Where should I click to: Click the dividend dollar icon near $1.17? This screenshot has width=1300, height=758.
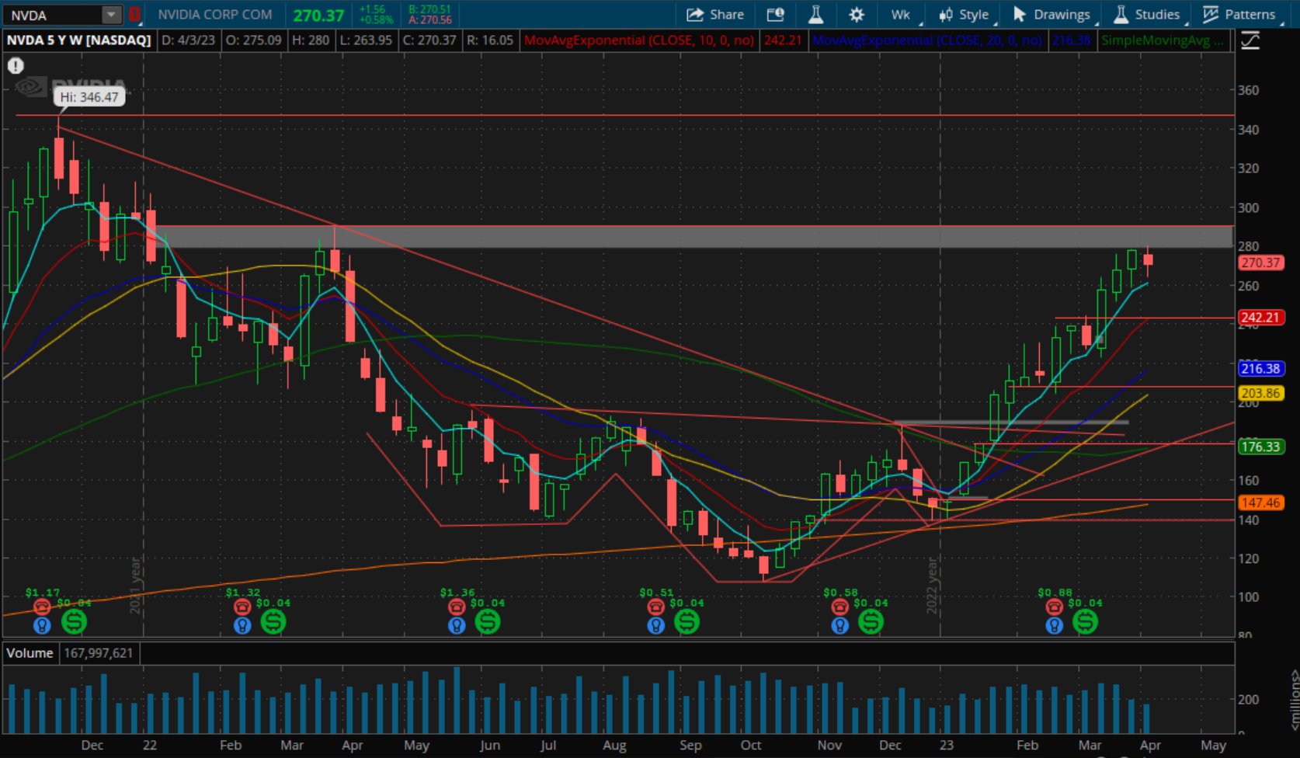pos(74,621)
